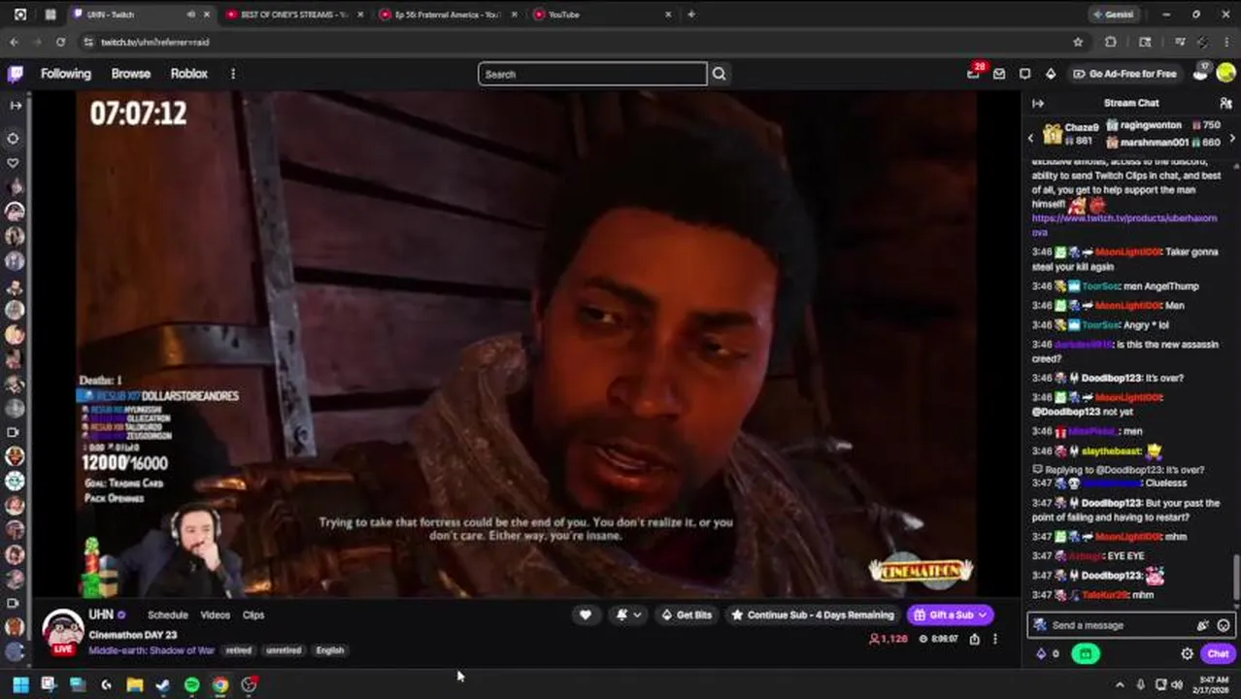Viewport: 1241px width, 699px height.
Task: Open user avatar menu at top right
Action: coord(1225,74)
